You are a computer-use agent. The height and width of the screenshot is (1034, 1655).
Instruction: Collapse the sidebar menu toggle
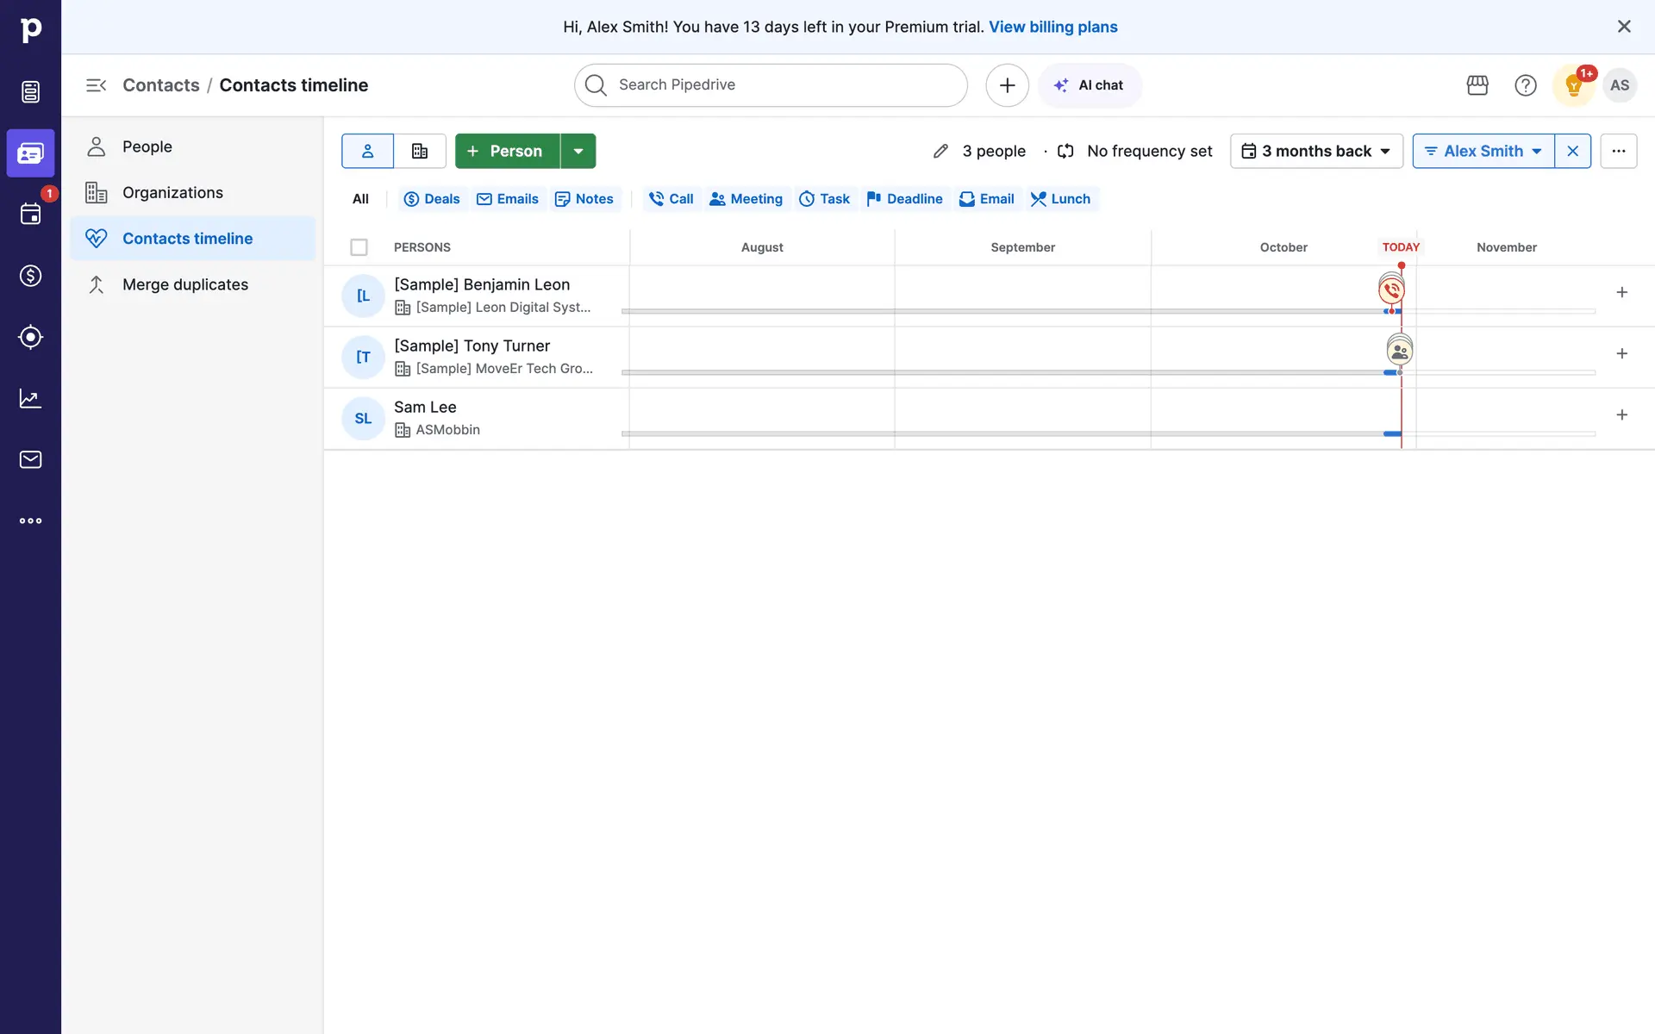(x=96, y=85)
